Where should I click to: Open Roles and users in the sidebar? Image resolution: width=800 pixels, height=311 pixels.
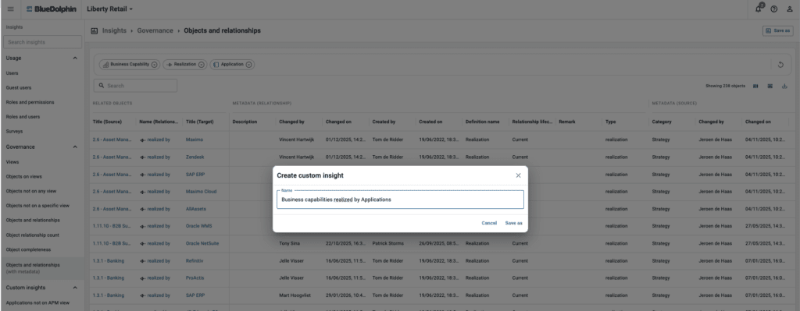23,117
